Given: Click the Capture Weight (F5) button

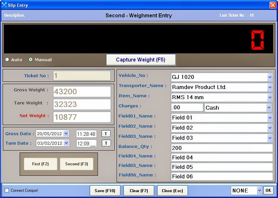Looking at the screenshot, I should point(141,60).
